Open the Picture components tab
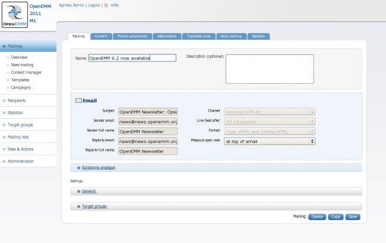This screenshot has width=386, height=243. [133, 36]
